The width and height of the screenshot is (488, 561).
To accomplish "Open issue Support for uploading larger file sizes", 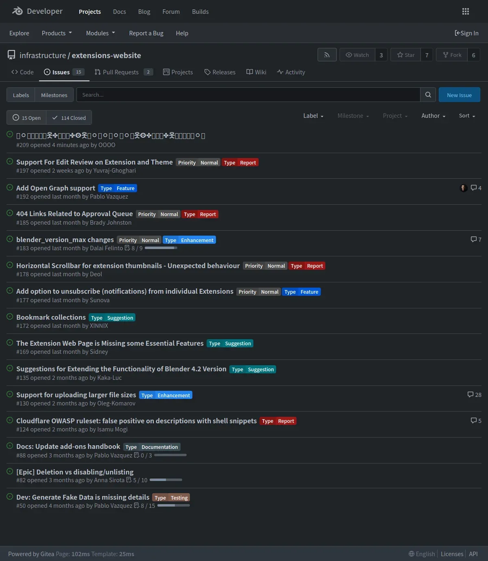I will coord(76,394).
